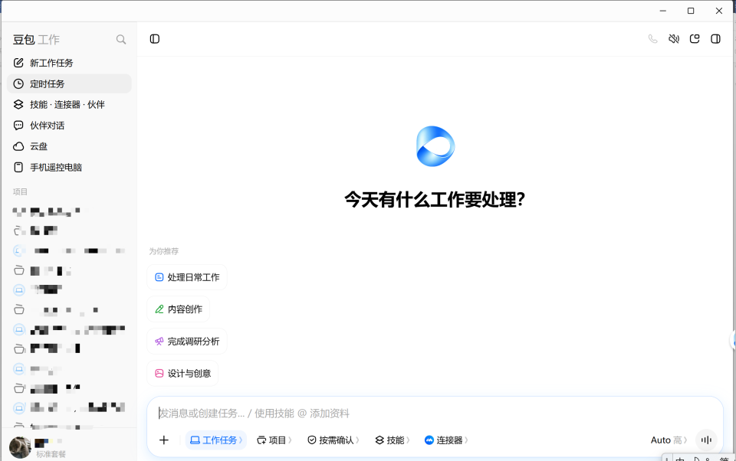Click the 设计与创意 pink image icon
The image size is (736, 461).
(159, 373)
